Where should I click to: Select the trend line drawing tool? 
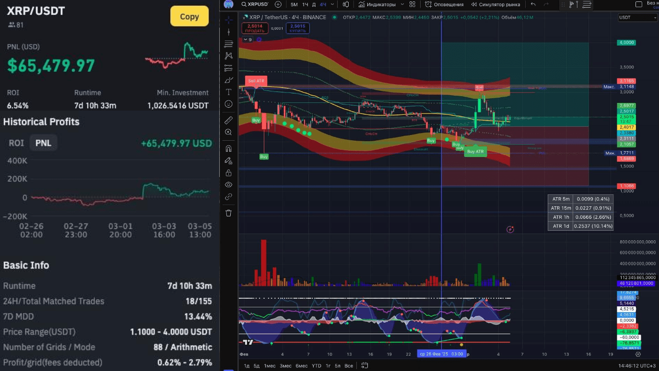click(229, 32)
